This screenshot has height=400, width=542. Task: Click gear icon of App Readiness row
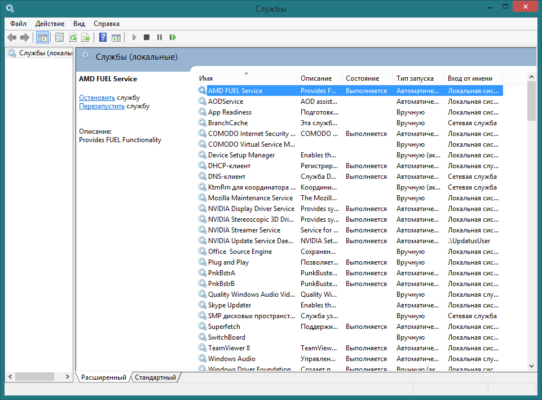click(202, 112)
